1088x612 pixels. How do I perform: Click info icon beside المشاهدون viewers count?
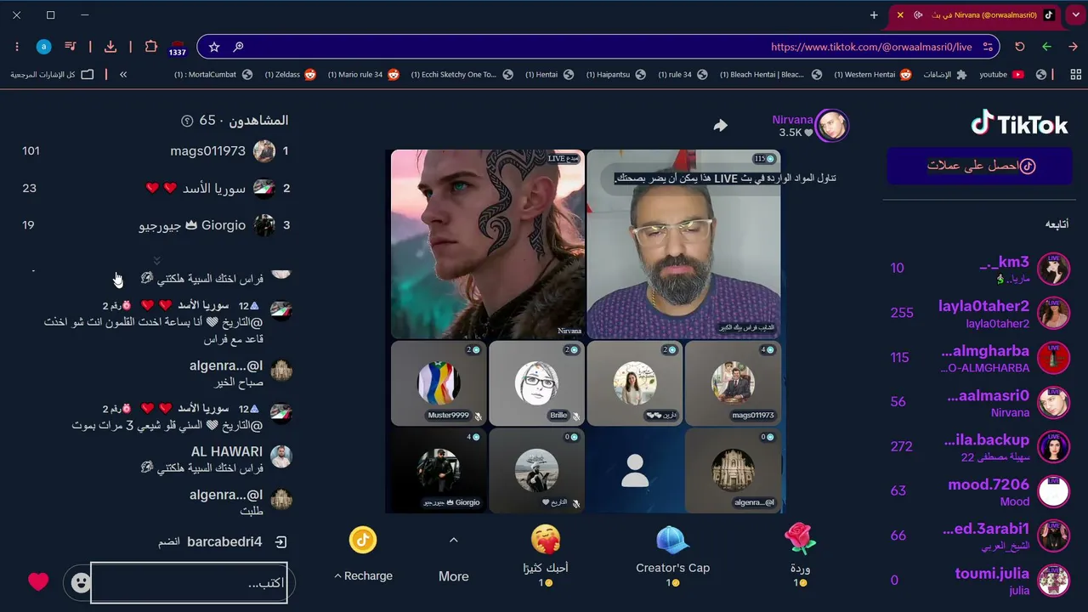[x=187, y=121]
